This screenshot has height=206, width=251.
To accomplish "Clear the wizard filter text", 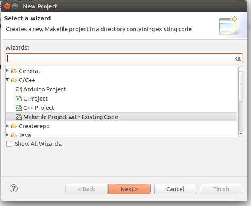I will [x=238, y=59].
